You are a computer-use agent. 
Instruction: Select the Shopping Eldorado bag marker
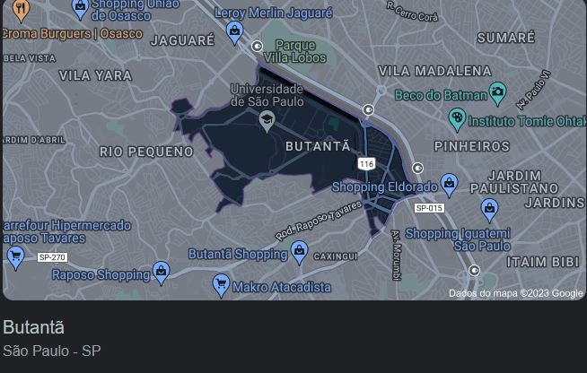tap(450, 185)
